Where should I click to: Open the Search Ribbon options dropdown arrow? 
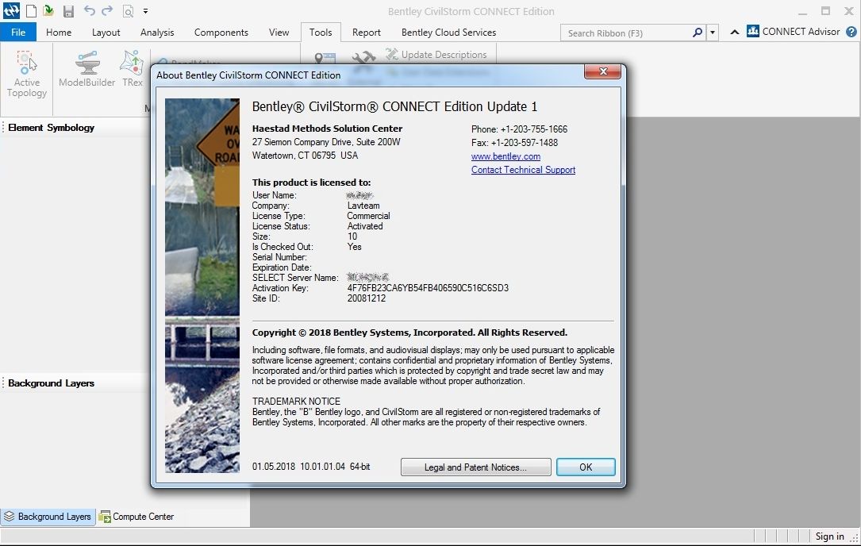coord(713,33)
